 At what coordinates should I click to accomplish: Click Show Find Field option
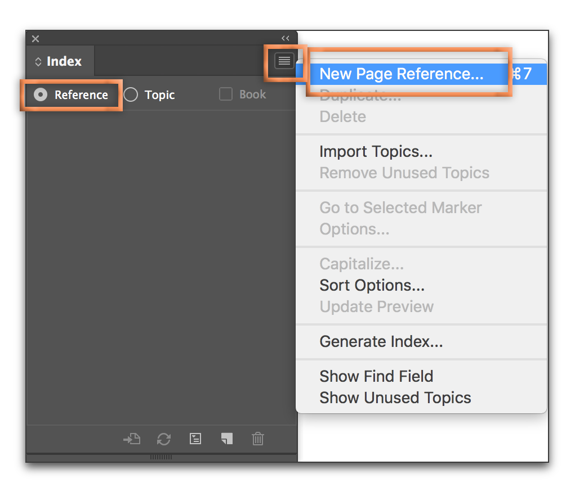tap(376, 376)
